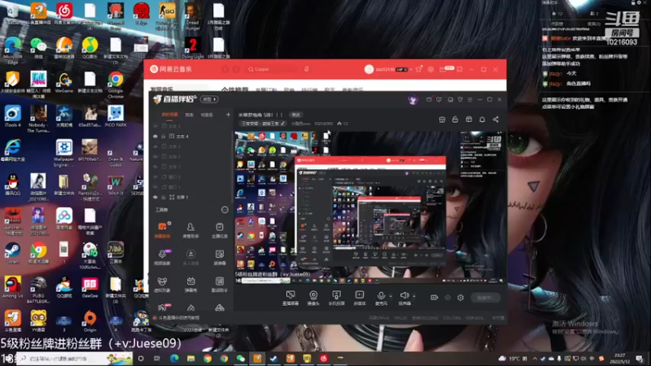The height and width of the screenshot is (366, 651).
Task: Open Google Chrome desktop shortcut
Action: 116,85
